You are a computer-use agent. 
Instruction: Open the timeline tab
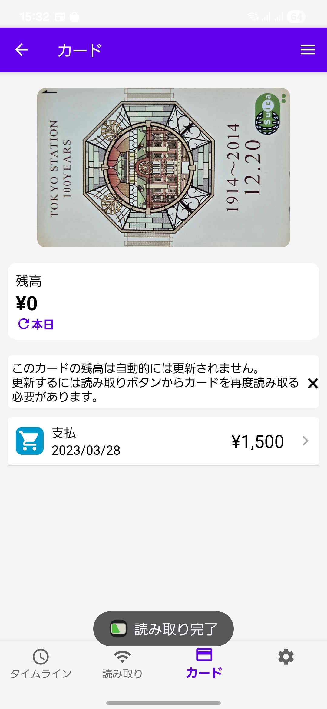click(x=41, y=664)
